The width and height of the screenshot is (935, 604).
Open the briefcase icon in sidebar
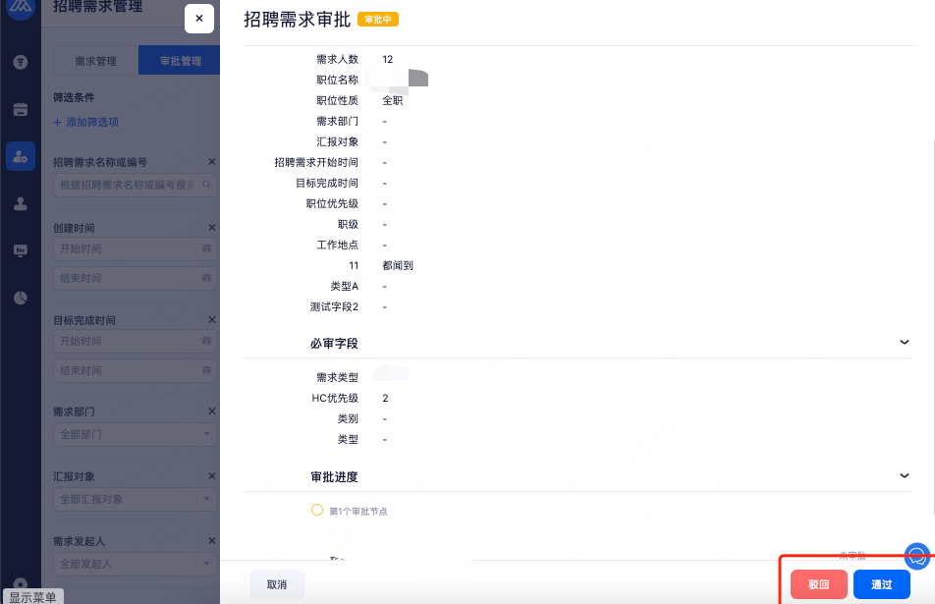21,109
